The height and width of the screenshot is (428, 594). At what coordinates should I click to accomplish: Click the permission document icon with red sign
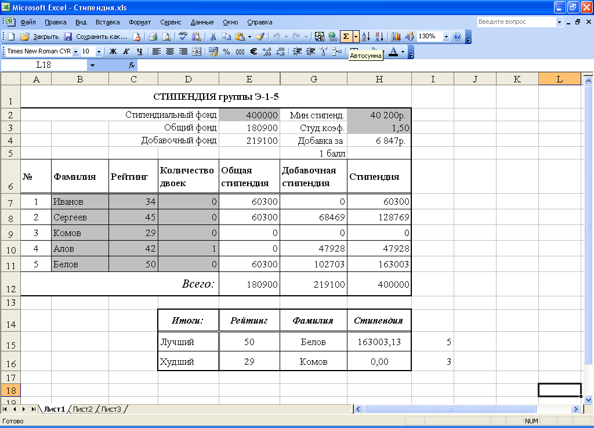click(136, 37)
